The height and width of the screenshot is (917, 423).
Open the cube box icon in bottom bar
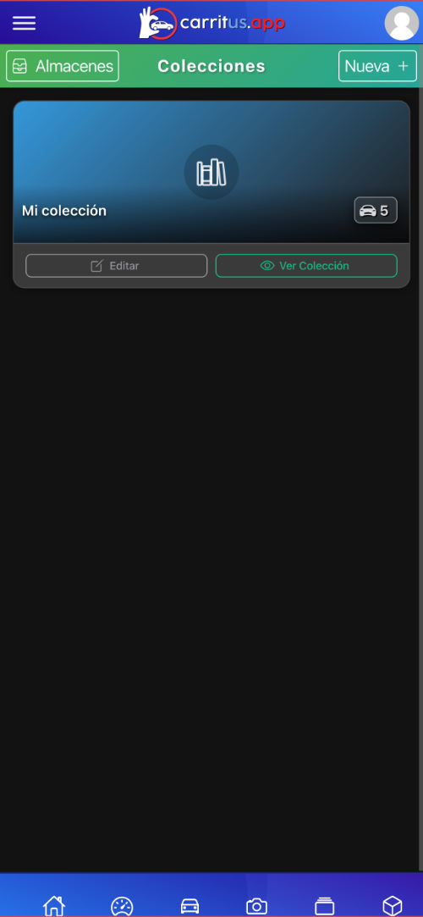(x=392, y=906)
